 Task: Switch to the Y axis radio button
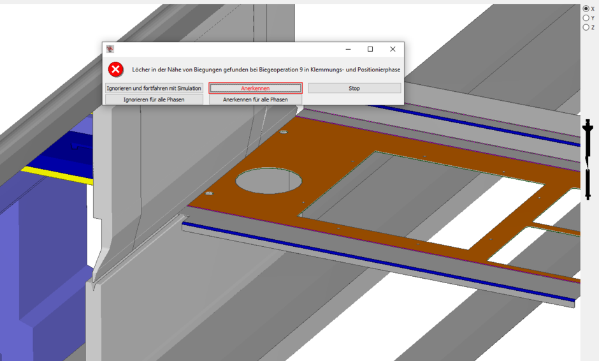(586, 18)
